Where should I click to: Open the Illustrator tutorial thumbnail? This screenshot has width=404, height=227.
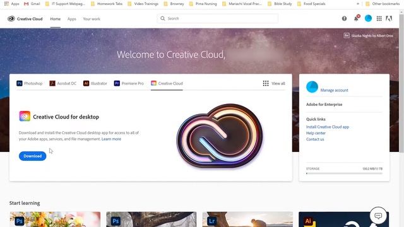(343, 219)
